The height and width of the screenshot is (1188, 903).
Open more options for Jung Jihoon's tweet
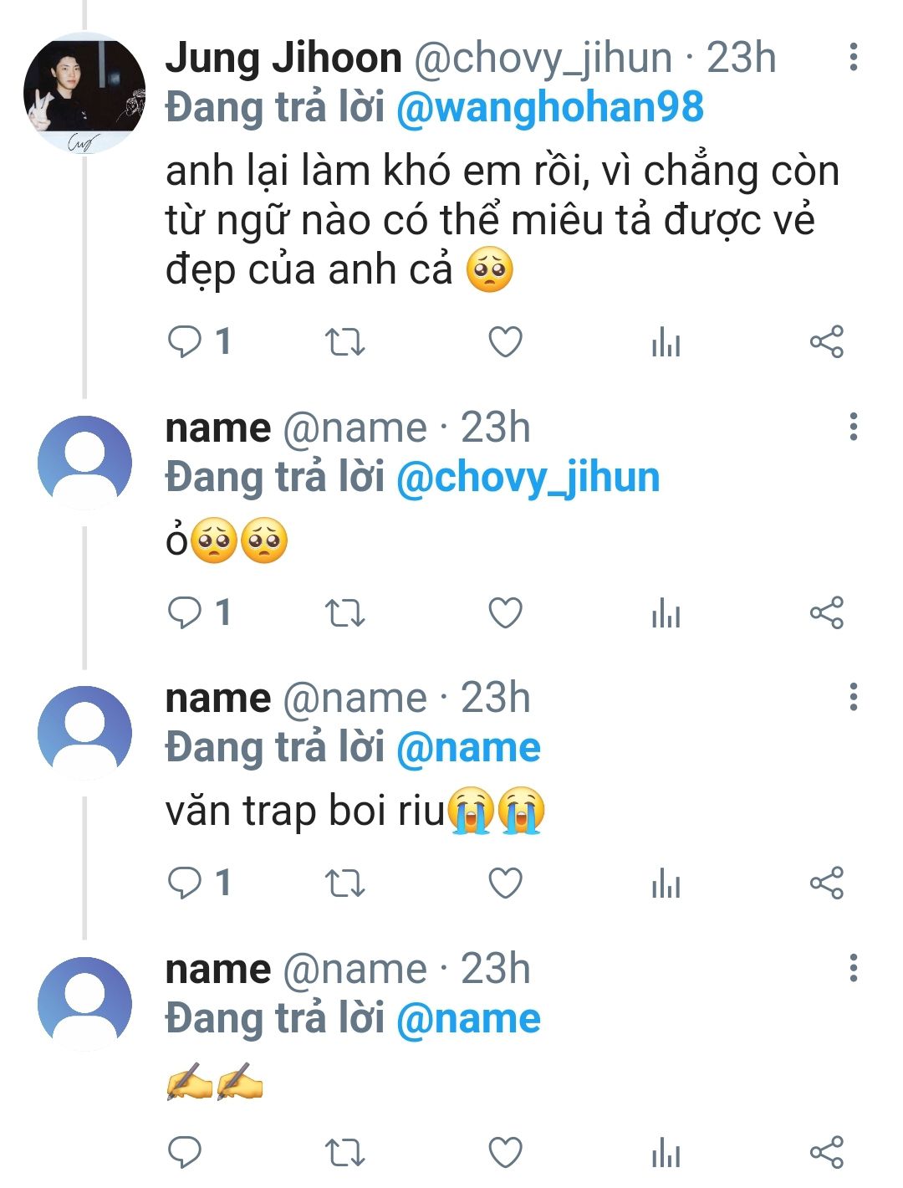pyautogui.click(x=853, y=57)
